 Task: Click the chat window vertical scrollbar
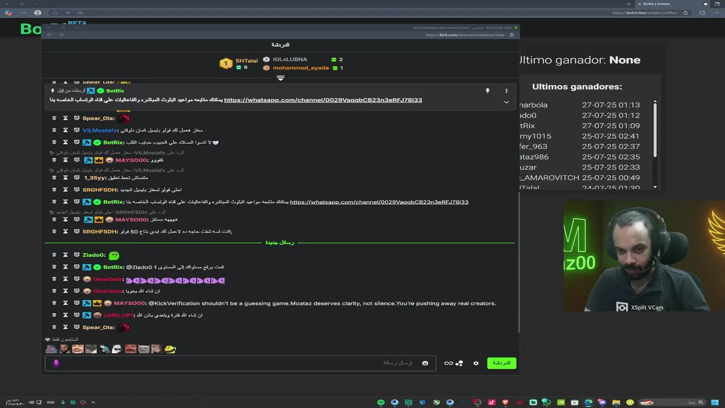(x=519, y=262)
